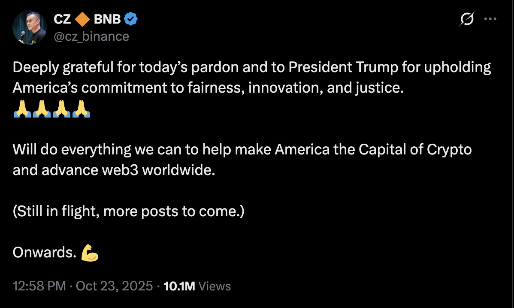This screenshot has height=308, width=514.
Task: Open the three-dot more options menu
Action: point(490,18)
